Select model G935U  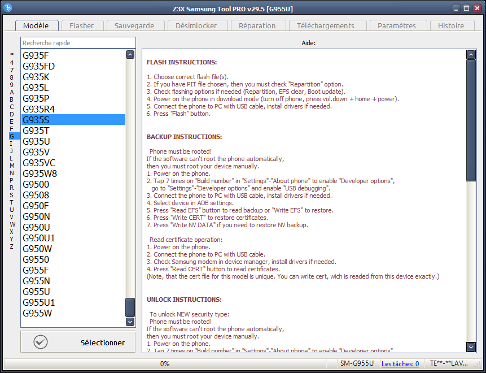click(x=73, y=141)
